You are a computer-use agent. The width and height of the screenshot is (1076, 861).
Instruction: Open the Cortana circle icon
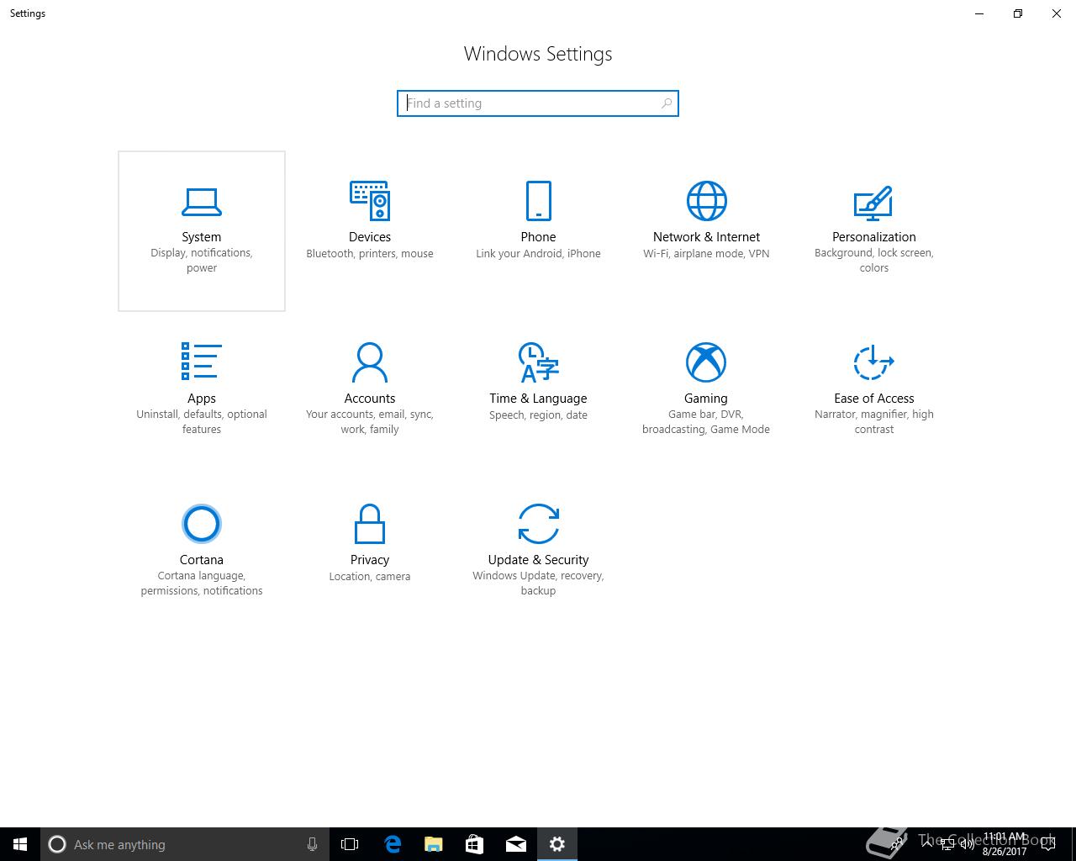coord(202,524)
